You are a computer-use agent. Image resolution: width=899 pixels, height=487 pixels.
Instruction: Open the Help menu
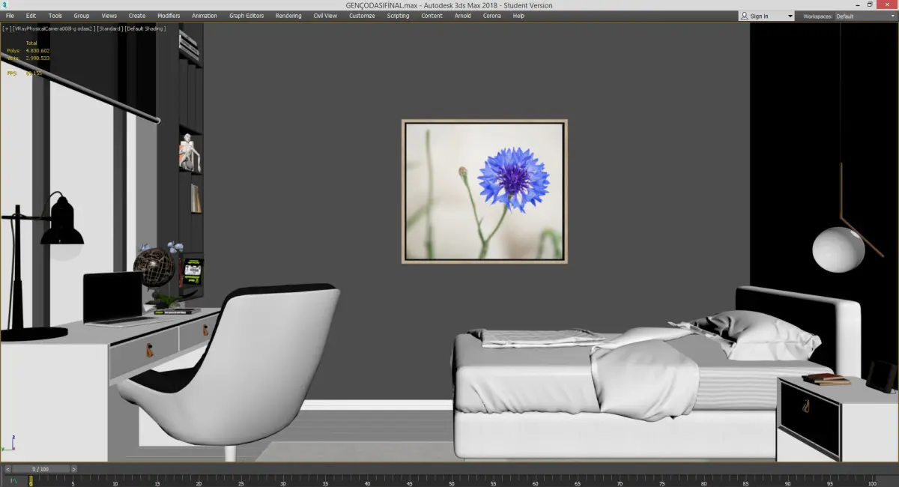(x=518, y=16)
